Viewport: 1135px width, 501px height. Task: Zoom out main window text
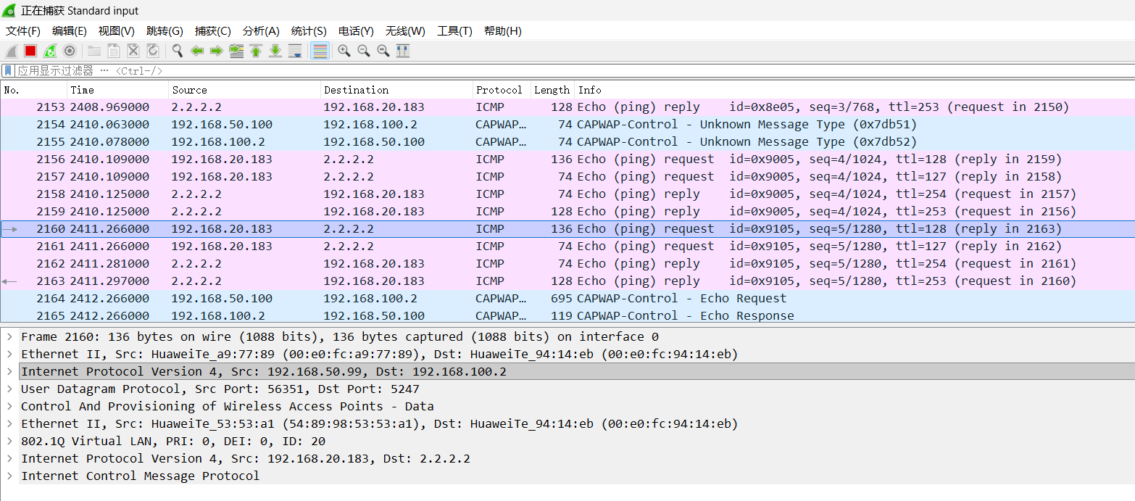(364, 51)
